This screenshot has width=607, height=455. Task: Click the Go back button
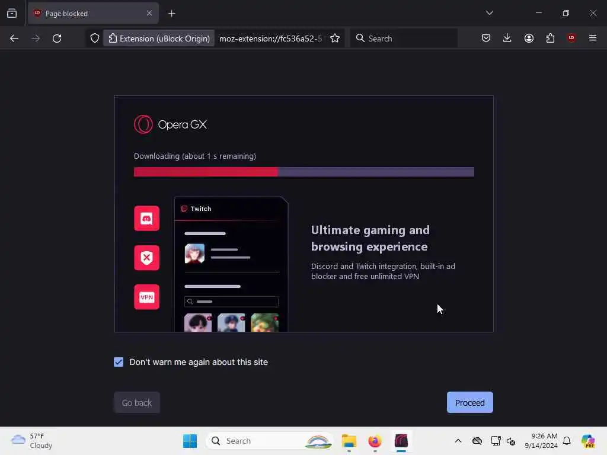click(x=137, y=402)
